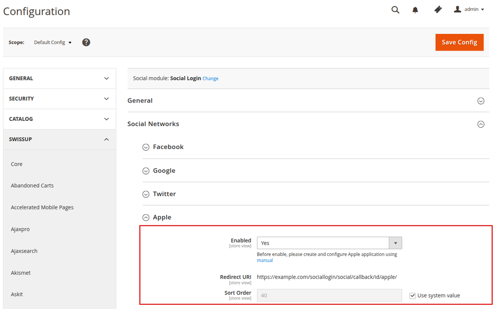The height and width of the screenshot is (309, 495).
Task: Click the Facebook section heading
Action: click(x=168, y=147)
